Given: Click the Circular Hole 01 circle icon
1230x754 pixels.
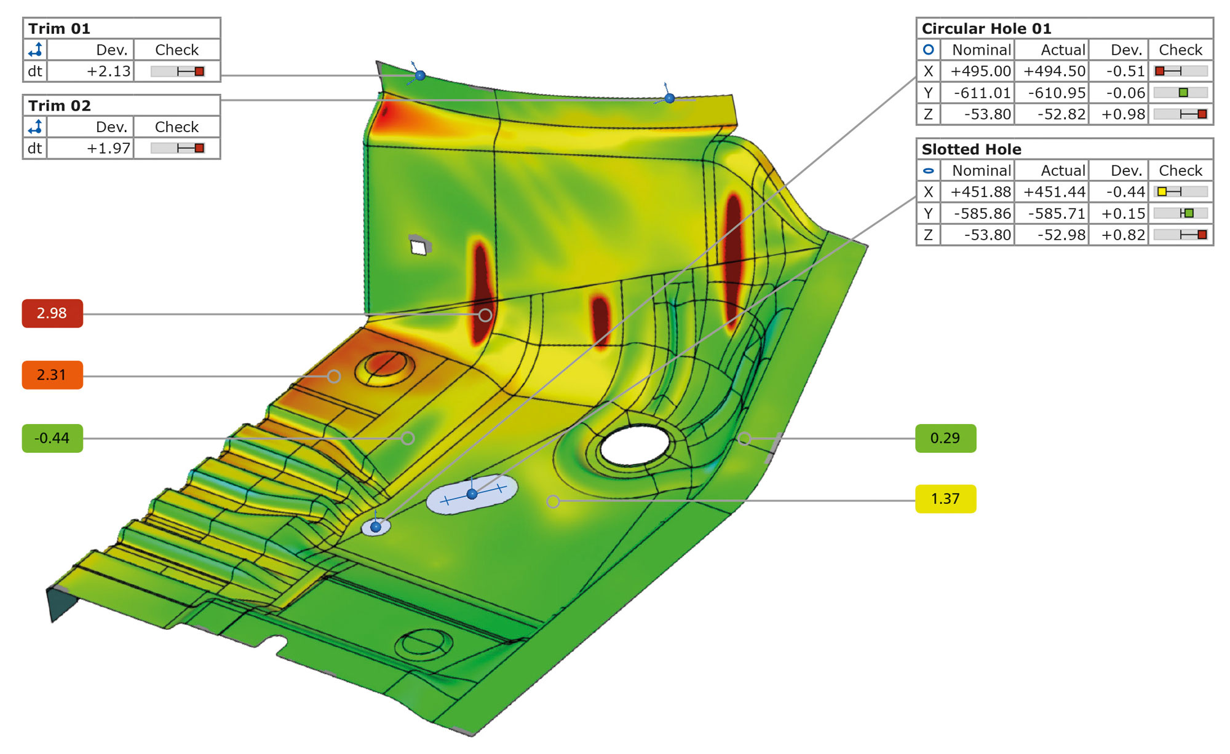Looking at the screenshot, I should [929, 50].
